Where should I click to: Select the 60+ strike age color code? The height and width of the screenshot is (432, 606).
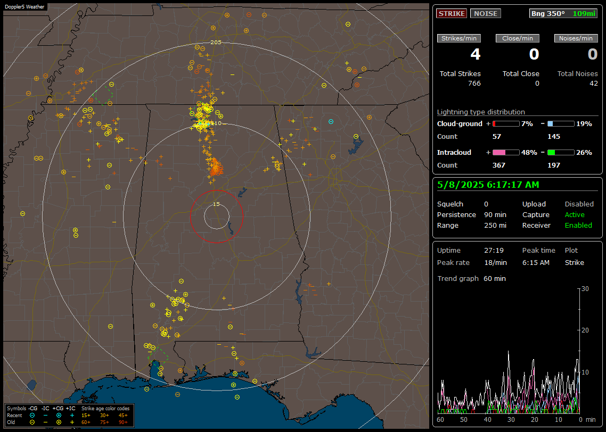[86, 422]
